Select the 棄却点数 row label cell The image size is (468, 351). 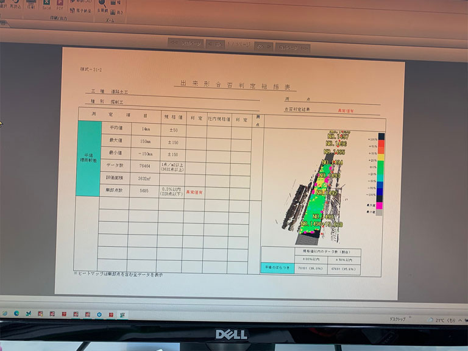click(x=114, y=190)
